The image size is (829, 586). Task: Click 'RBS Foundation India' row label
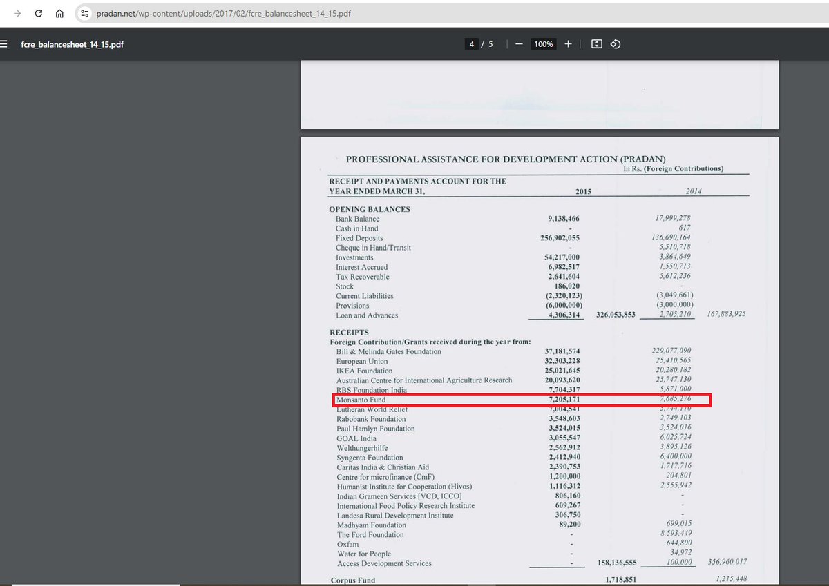click(x=371, y=390)
